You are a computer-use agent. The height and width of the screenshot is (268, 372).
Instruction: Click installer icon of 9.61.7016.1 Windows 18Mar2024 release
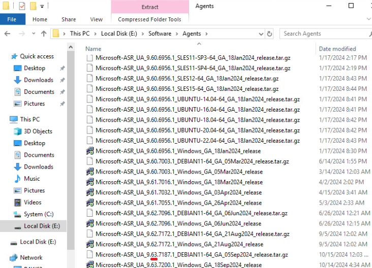[x=89, y=182]
